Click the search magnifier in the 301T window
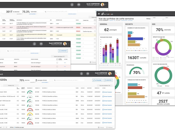The width and height of the screenshot is (175, 131). [x=45, y=12]
